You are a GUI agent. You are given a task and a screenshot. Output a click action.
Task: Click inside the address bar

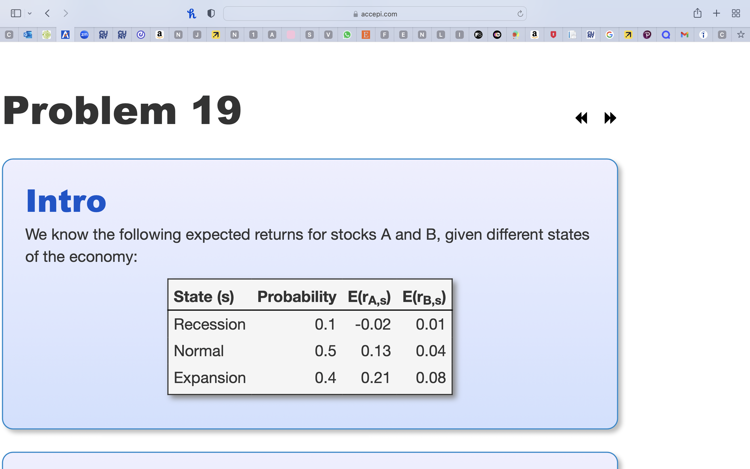[x=375, y=13]
